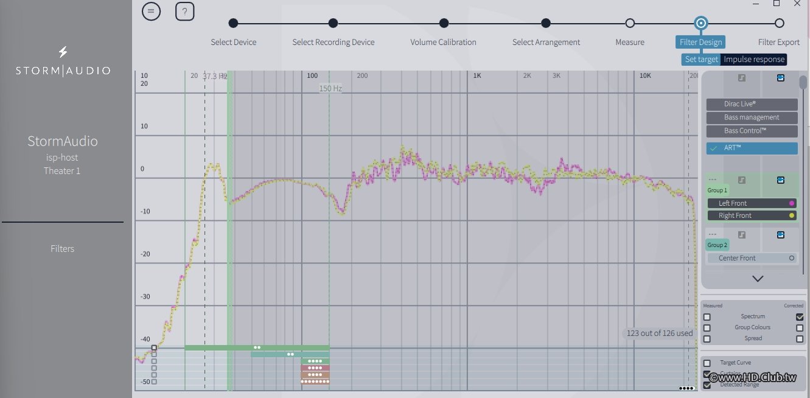The height and width of the screenshot is (398, 810).
Task: Enable Measured Group Colours checkbox
Action: [x=707, y=327]
